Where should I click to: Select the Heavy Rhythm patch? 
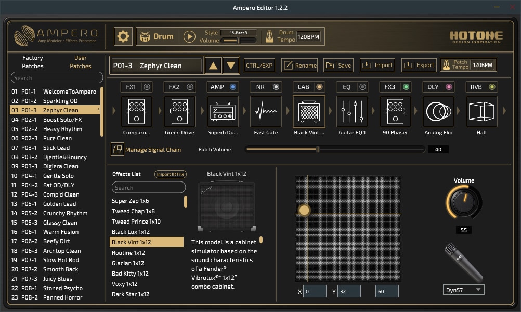coord(55,129)
